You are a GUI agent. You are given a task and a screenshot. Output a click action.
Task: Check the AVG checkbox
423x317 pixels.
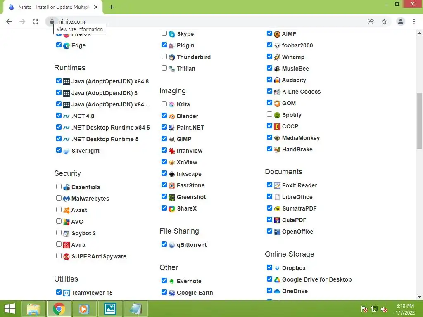pos(59,221)
